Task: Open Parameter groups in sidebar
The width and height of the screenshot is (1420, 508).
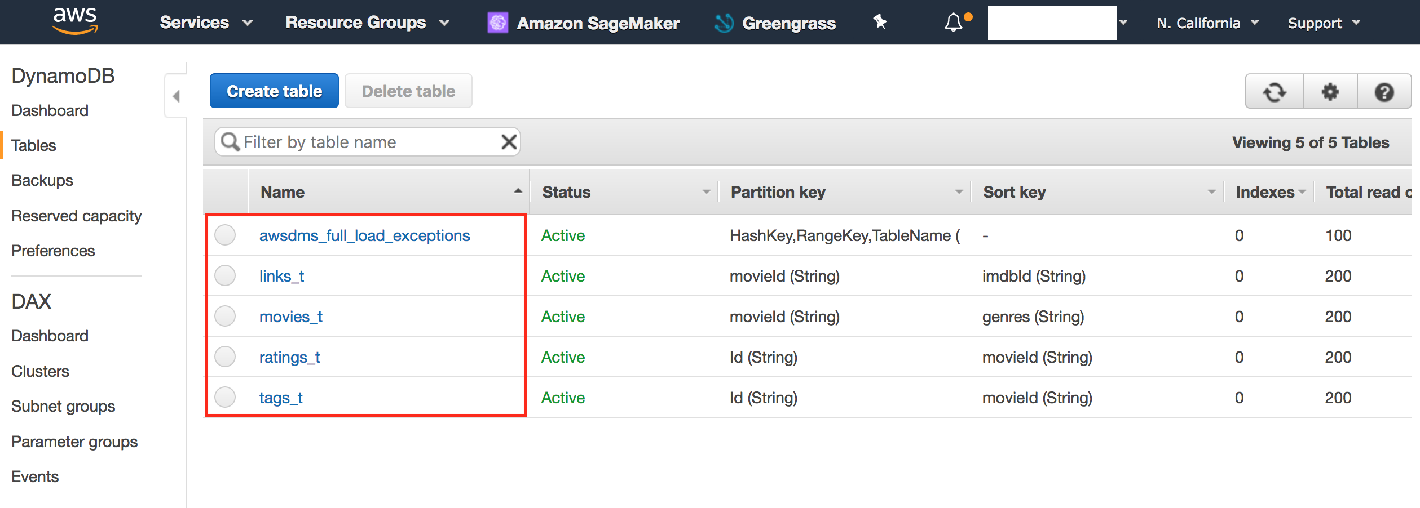Action: (74, 442)
